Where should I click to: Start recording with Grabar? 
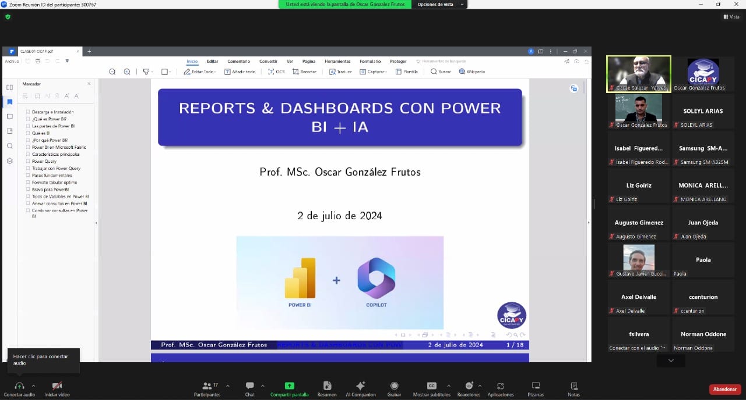(x=394, y=386)
